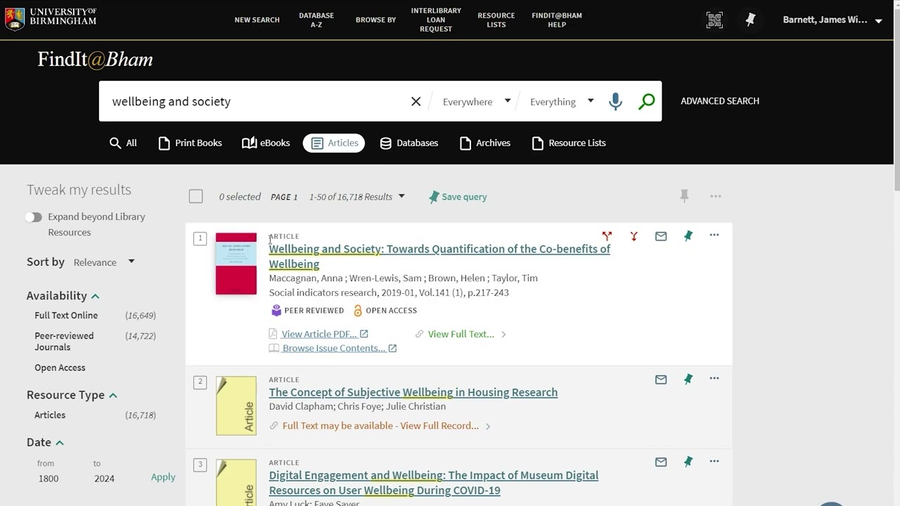Click the University of Birmingham logo
The image size is (900, 506).
pyautogui.click(x=51, y=18)
